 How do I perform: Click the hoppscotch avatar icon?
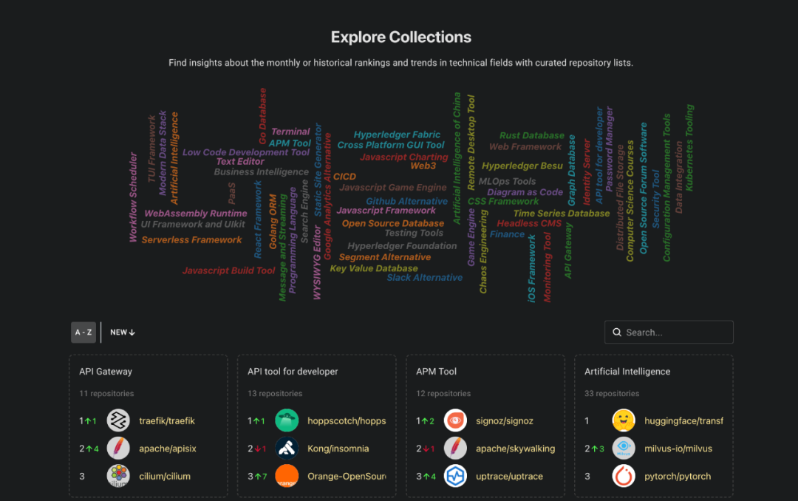coord(287,420)
